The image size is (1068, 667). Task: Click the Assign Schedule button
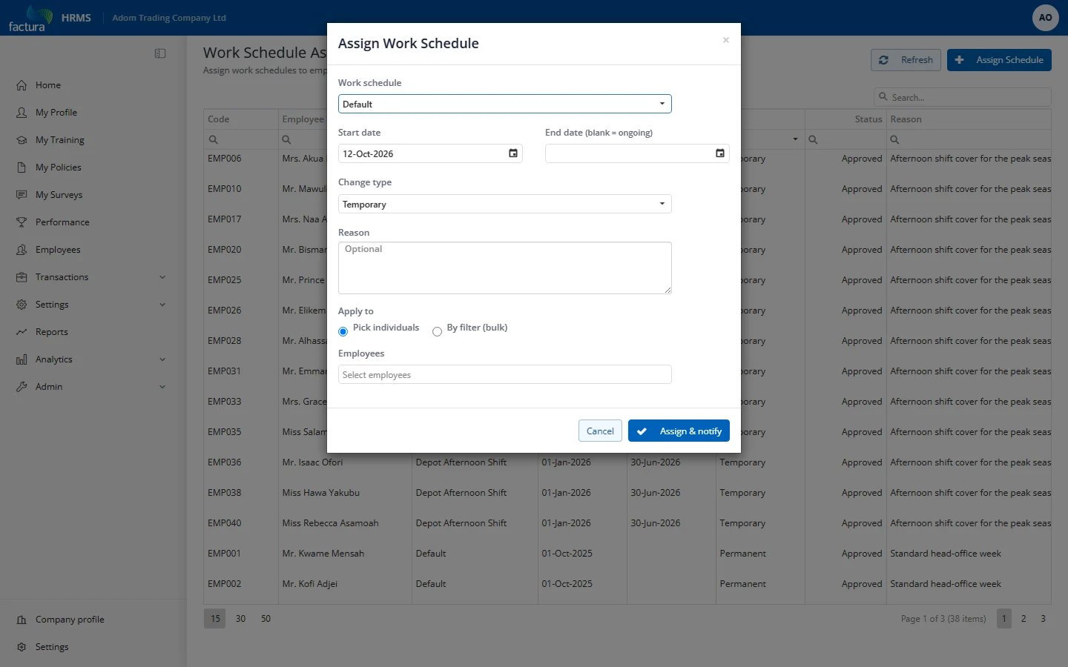coord(999,60)
